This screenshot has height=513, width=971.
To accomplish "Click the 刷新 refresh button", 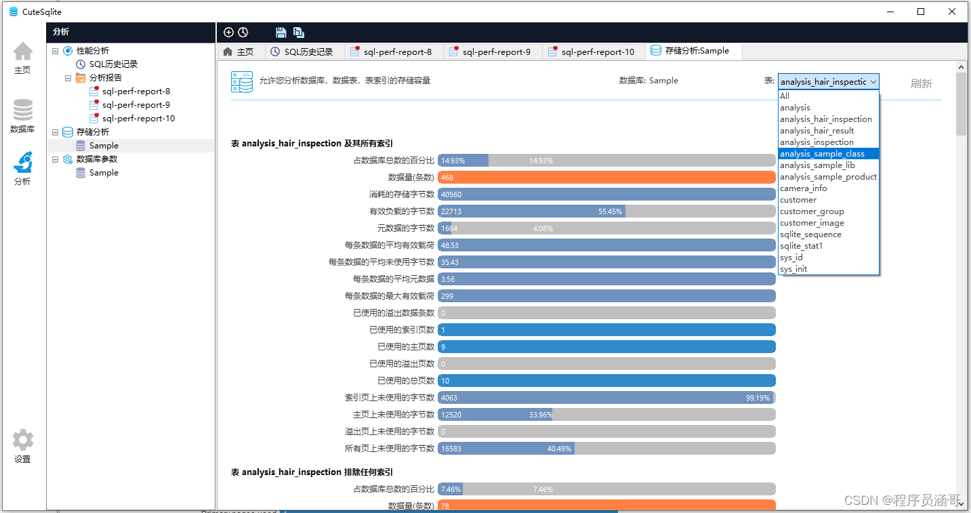I will click(x=921, y=83).
